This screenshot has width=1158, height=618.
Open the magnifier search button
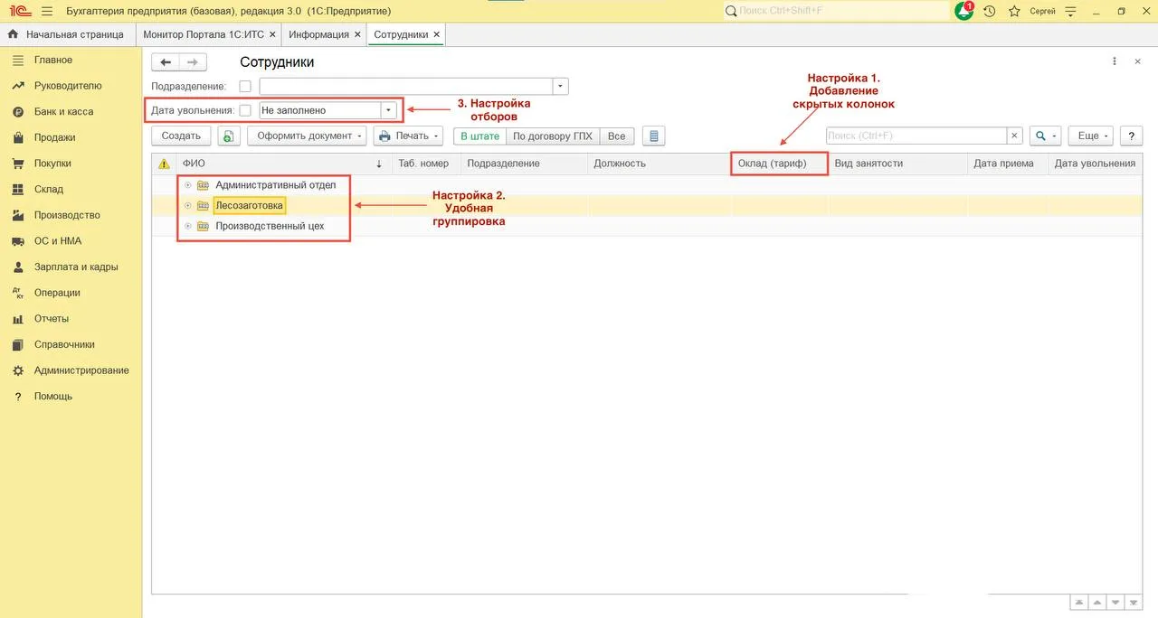[1045, 136]
